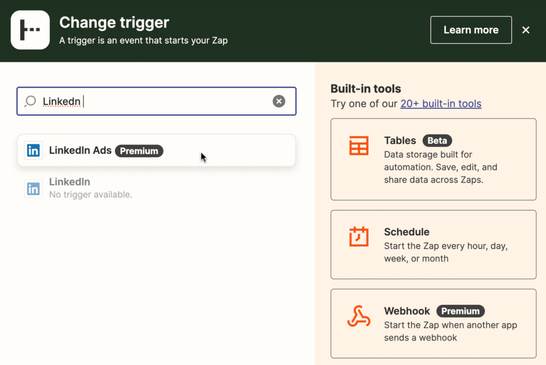Click the Beta badge next to Tables

437,140
